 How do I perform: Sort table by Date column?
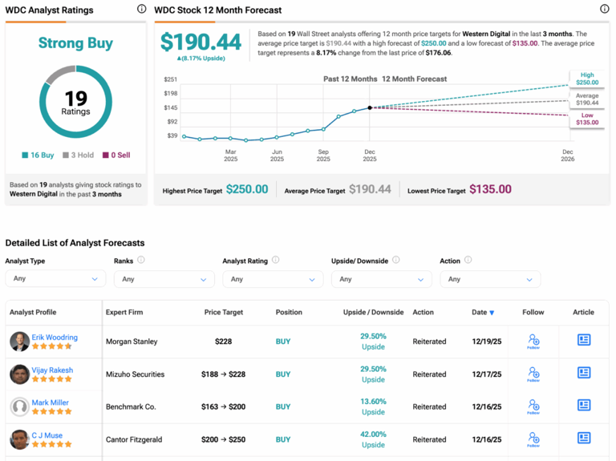click(x=483, y=313)
